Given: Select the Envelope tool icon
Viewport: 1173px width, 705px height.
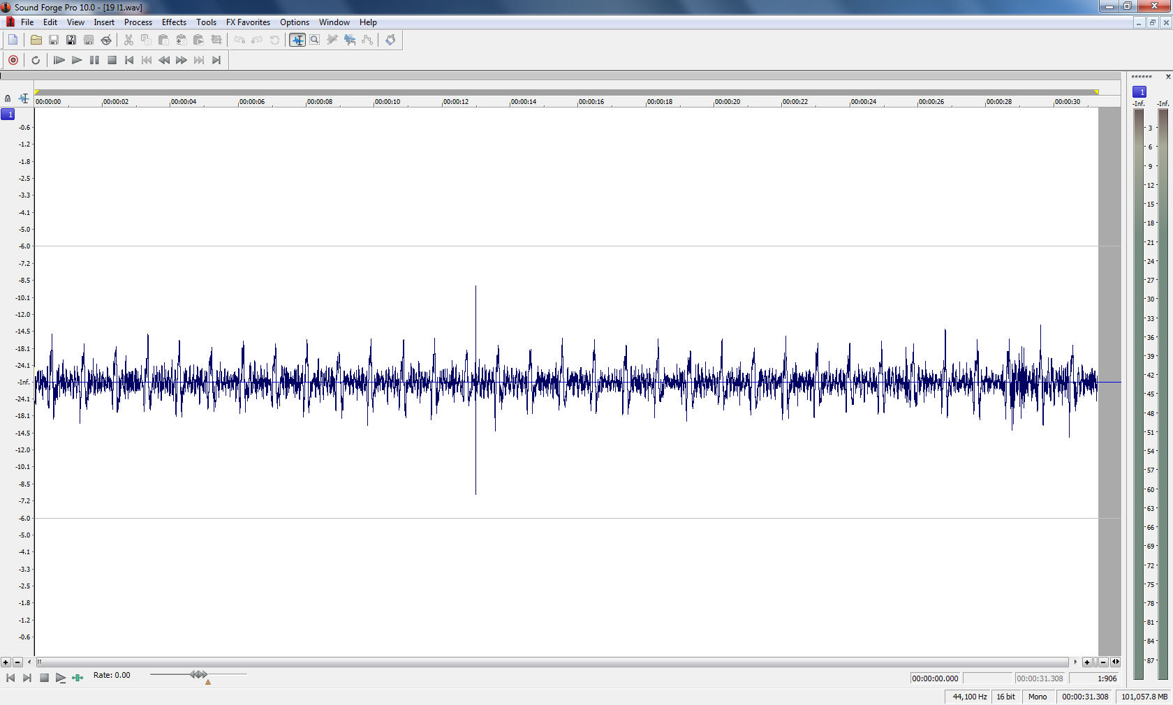Looking at the screenshot, I should click(x=367, y=40).
